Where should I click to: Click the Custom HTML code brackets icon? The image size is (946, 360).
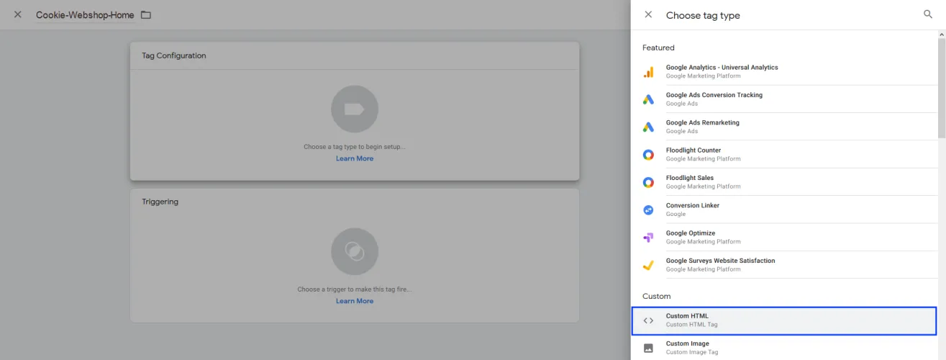[x=648, y=320]
